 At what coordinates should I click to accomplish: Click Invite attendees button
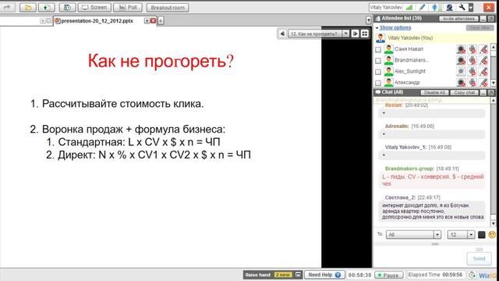coord(458,19)
